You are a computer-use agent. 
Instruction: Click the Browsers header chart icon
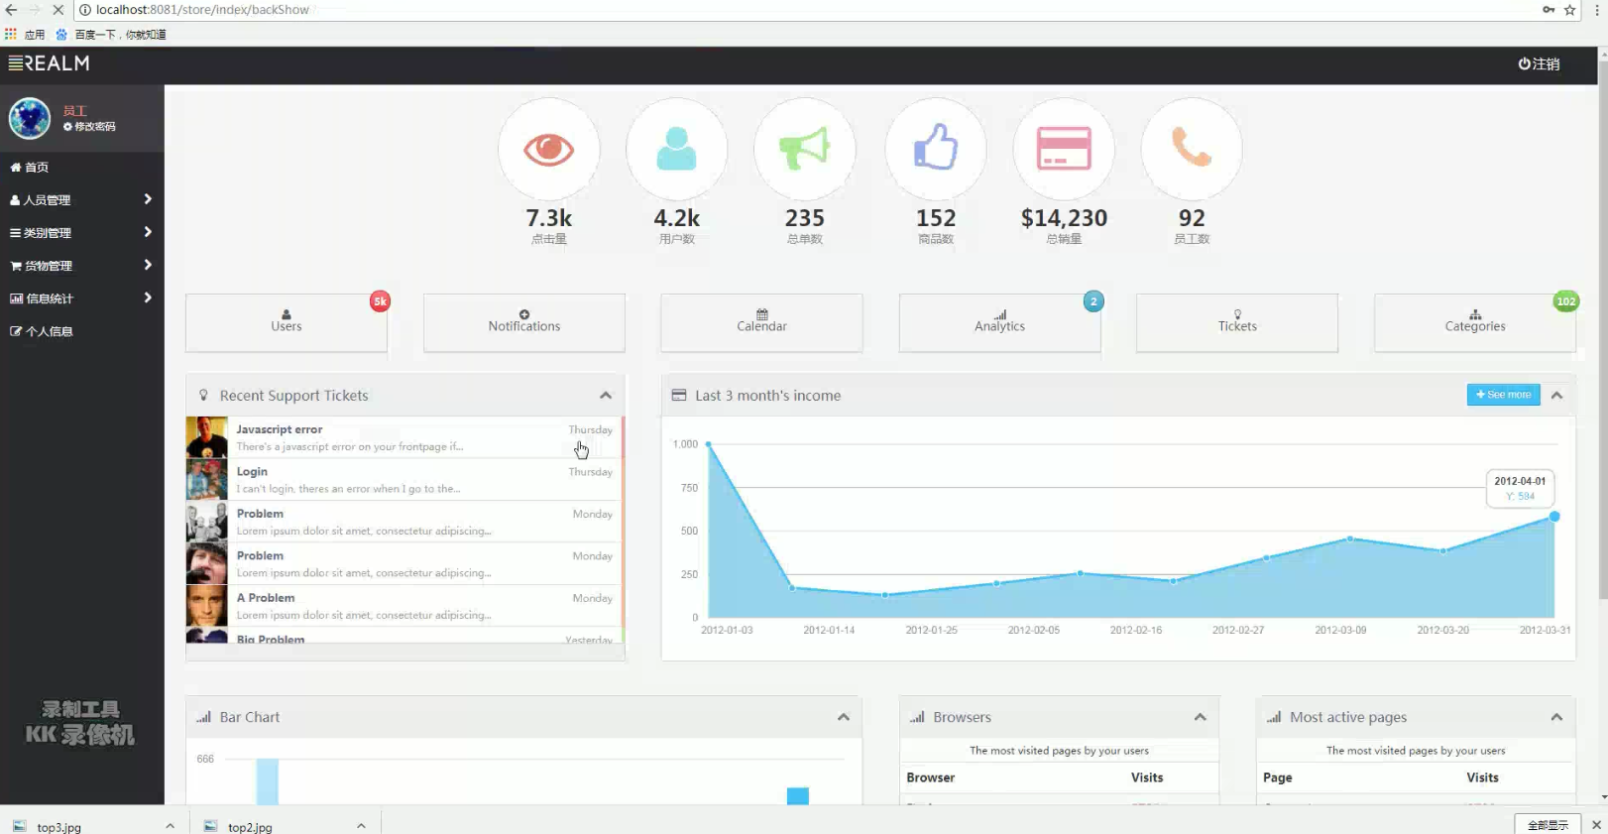(917, 717)
